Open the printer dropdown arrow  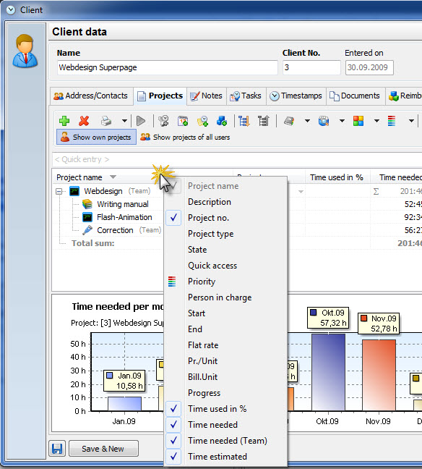click(124, 121)
